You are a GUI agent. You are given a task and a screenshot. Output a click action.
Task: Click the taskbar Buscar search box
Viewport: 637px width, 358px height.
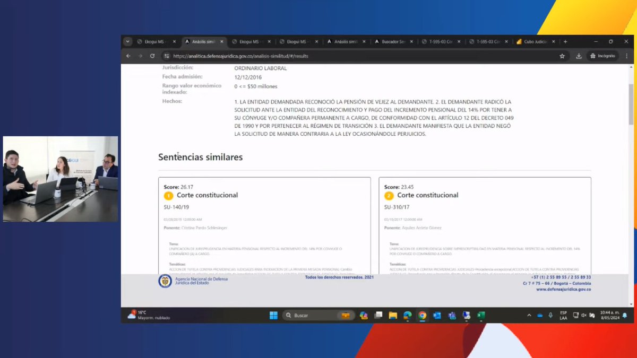(317, 315)
